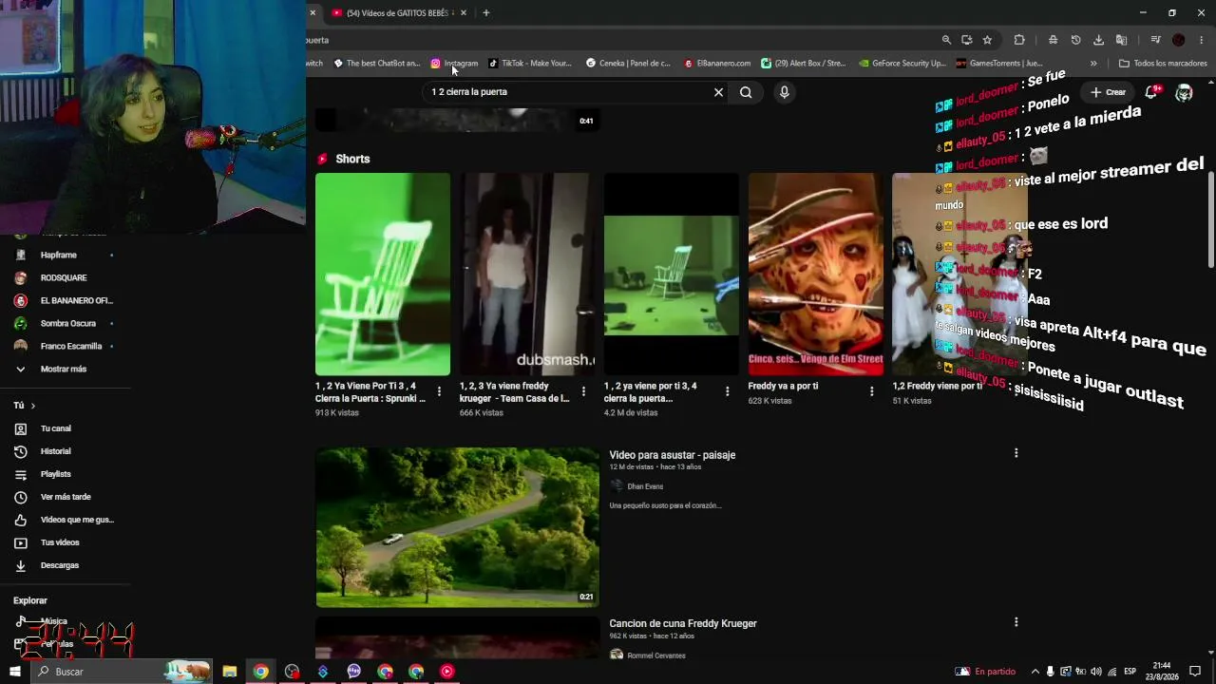Open Cancion de cuna Freddy Krueger title

(x=683, y=624)
